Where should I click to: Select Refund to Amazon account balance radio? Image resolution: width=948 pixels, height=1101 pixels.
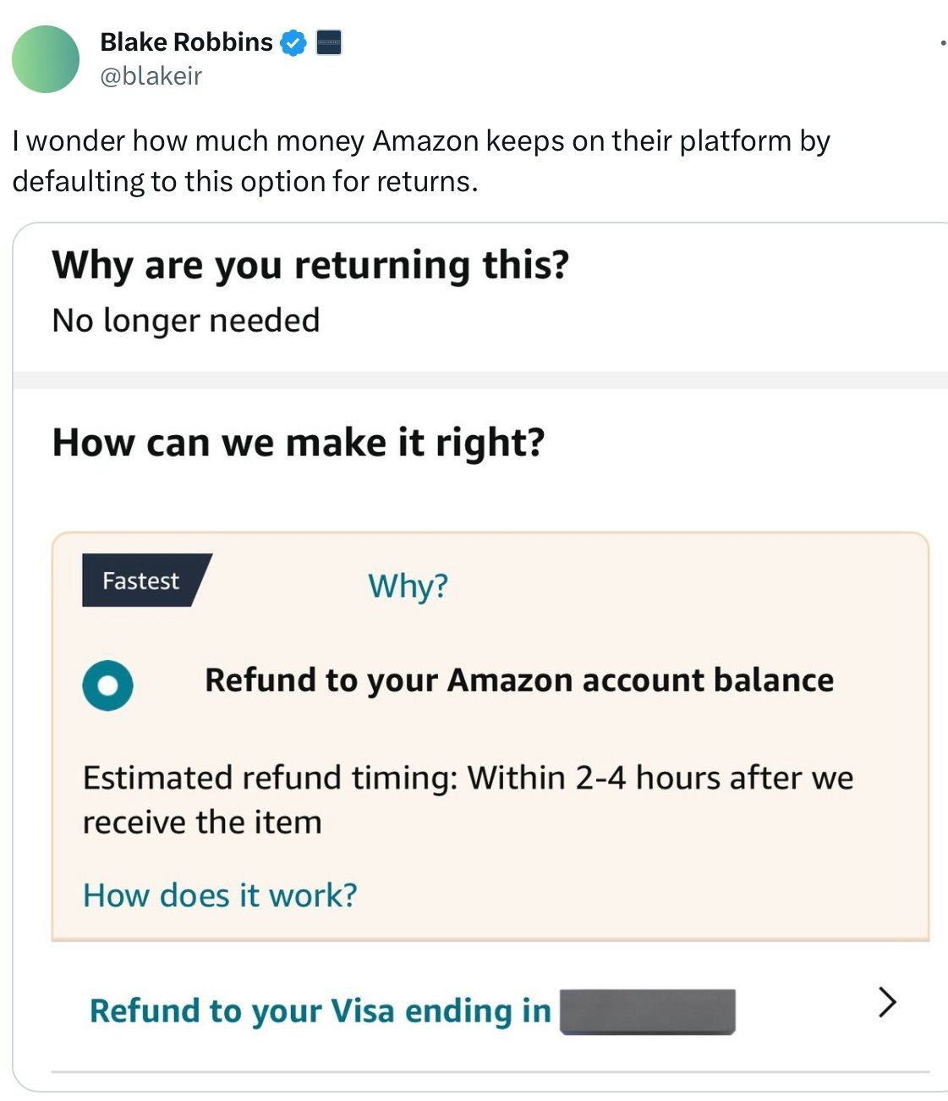(107, 685)
